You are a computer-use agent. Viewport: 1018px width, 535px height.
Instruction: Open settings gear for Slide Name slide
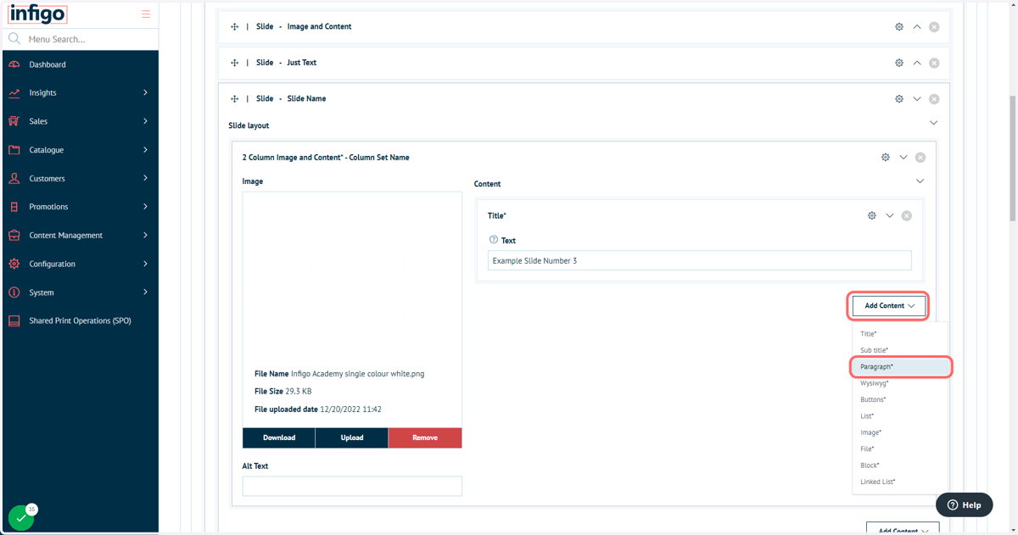click(899, 99)
